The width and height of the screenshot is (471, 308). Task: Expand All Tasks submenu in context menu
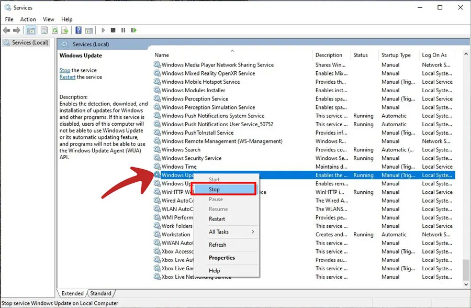(x=227, y=232)
